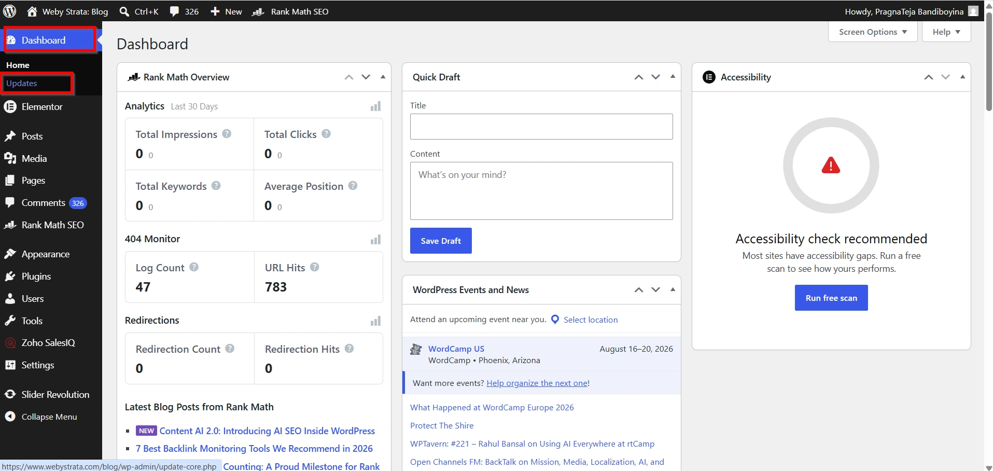Move the Quick Draft widget up
Screen dimensions: 993x471
tap(639, 77)
